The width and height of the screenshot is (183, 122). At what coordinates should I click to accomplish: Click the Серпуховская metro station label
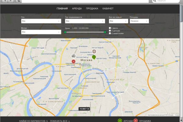[88, 100]
